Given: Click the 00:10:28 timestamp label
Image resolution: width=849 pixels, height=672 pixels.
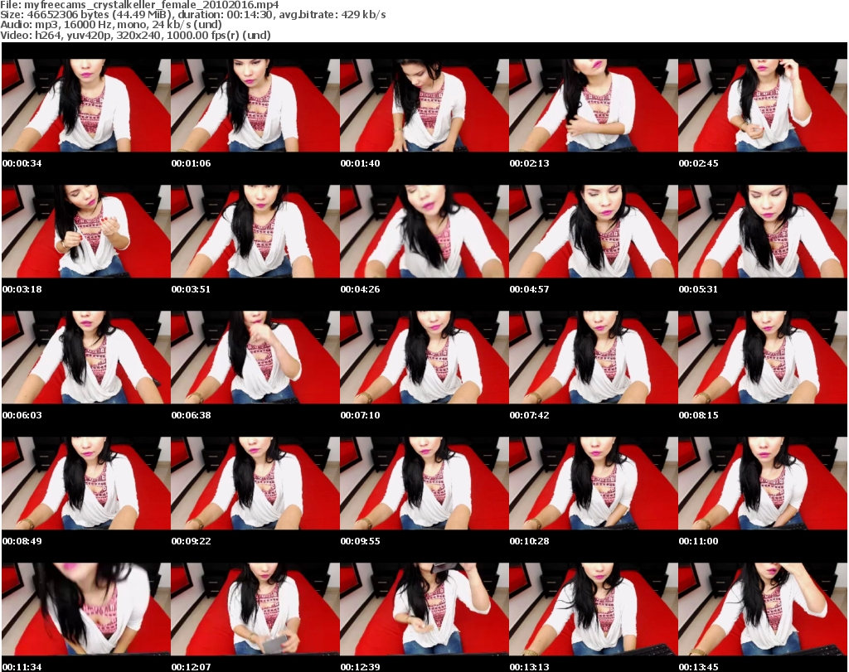Looking at the screenshot, I should coord(530,541).
